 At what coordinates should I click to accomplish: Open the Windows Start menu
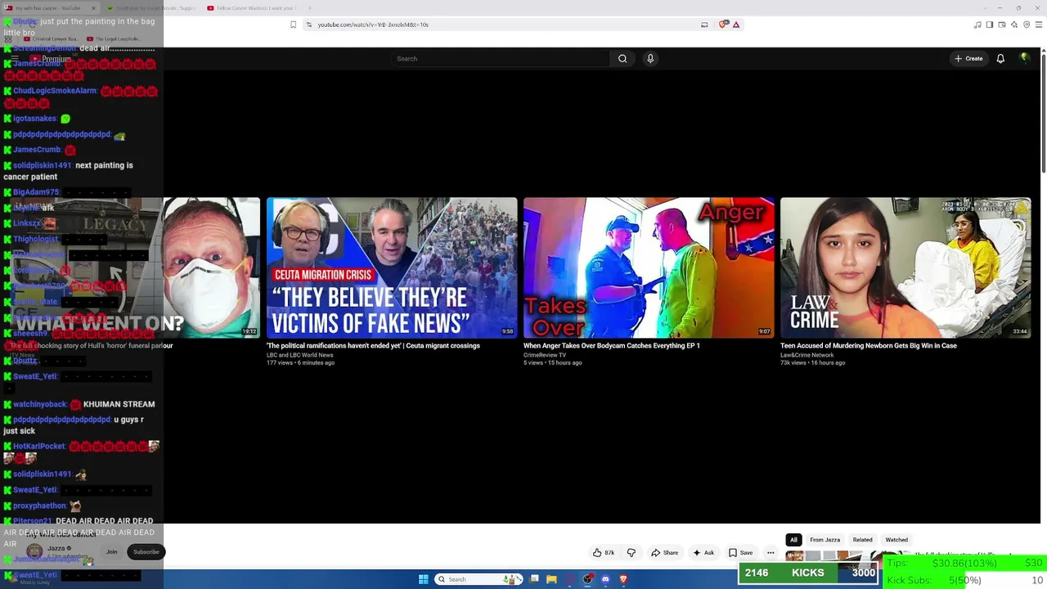click(424, 579)
